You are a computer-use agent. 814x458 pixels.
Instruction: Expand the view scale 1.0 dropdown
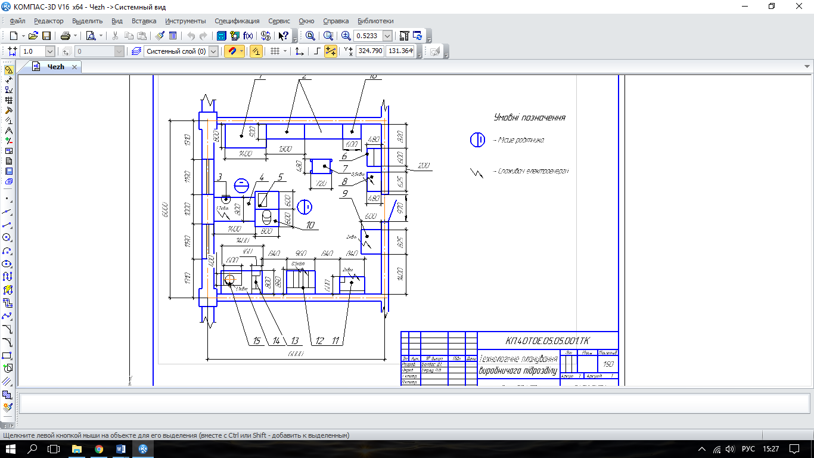point(49,51)
